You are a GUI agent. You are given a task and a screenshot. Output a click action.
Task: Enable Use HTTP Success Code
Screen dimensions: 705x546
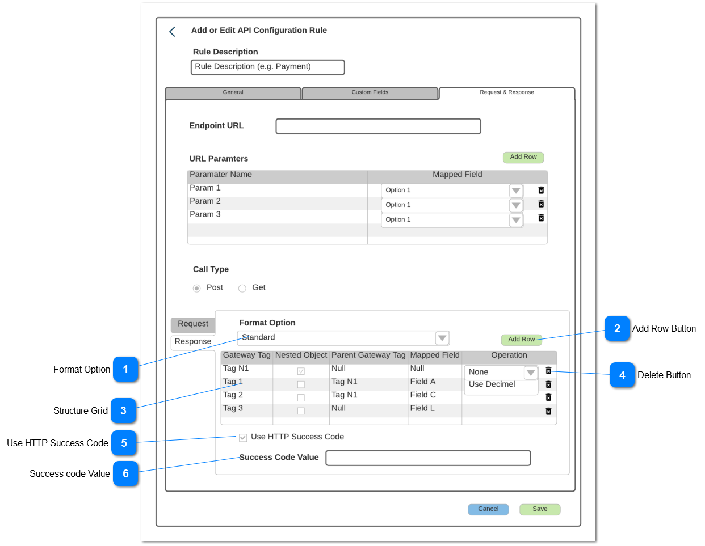pyautogui.click(x=242, y=437)
